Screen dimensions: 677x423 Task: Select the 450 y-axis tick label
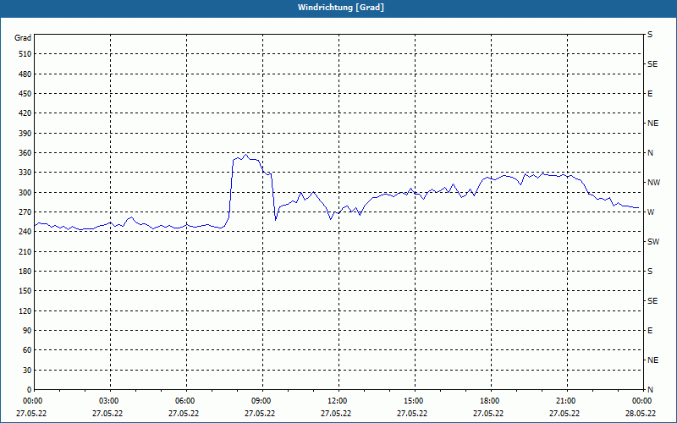(25, 94)
